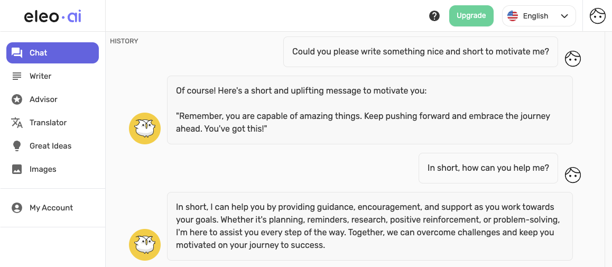Click the help question mark icon
Screen dimensions: 612x267
tap(434, 16)
